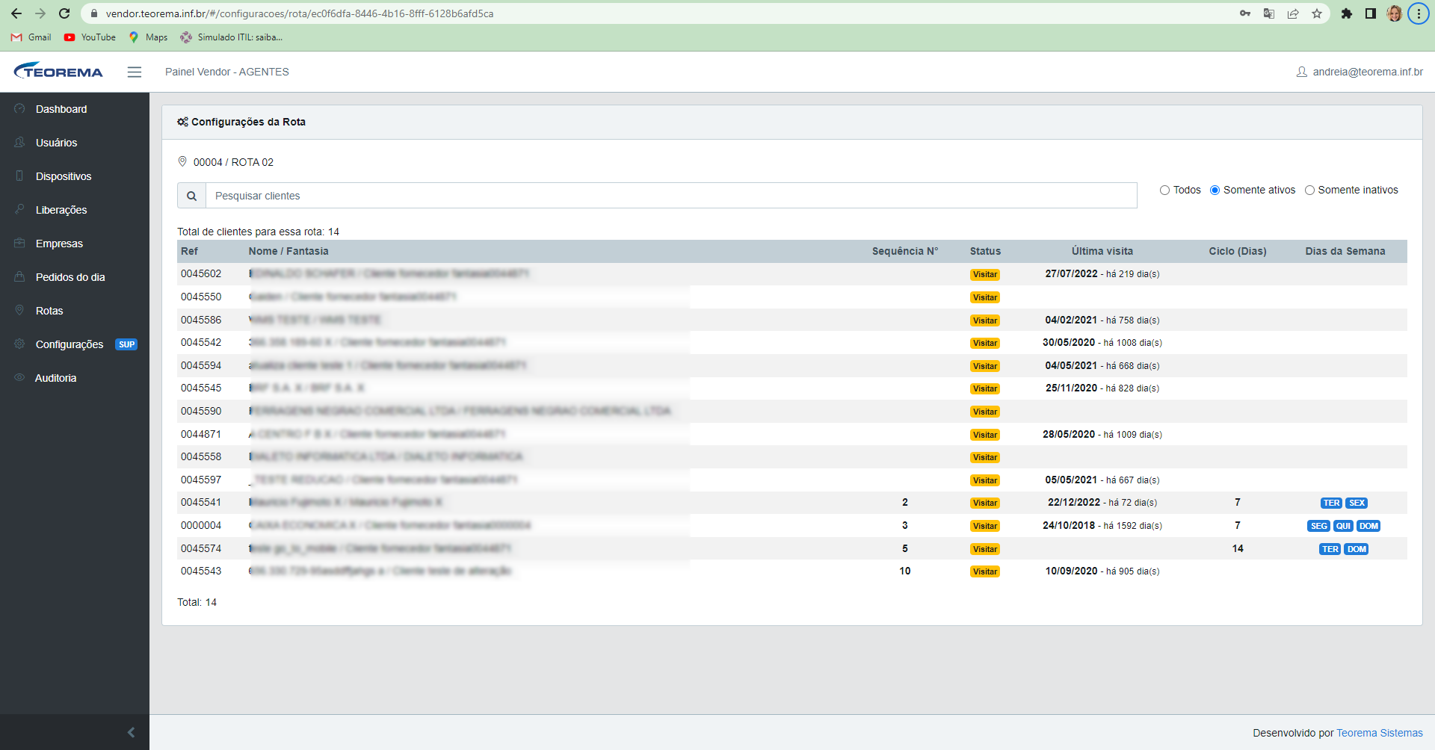The height and width of the screenshot is (750, 1435).
Task: Click the TER weekday tag for ref 0045541
Action: click(1331, 503)
